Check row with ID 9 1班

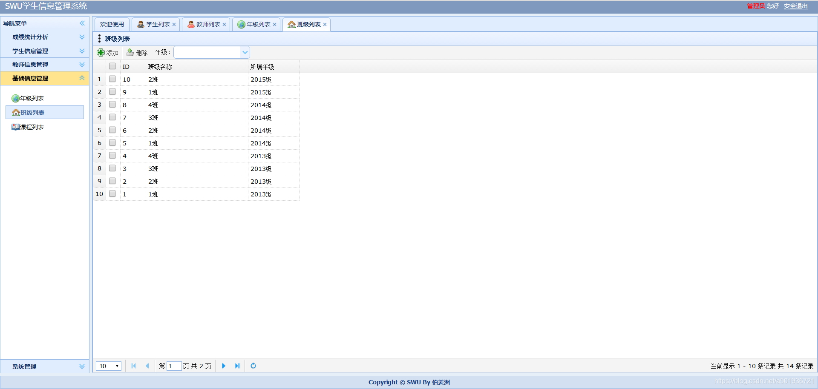pos(112,91)
